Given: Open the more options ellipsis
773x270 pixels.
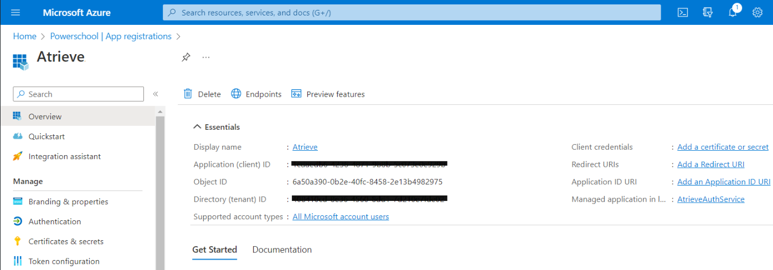Looking at the screenshot, I should click(x=206, y=57).
